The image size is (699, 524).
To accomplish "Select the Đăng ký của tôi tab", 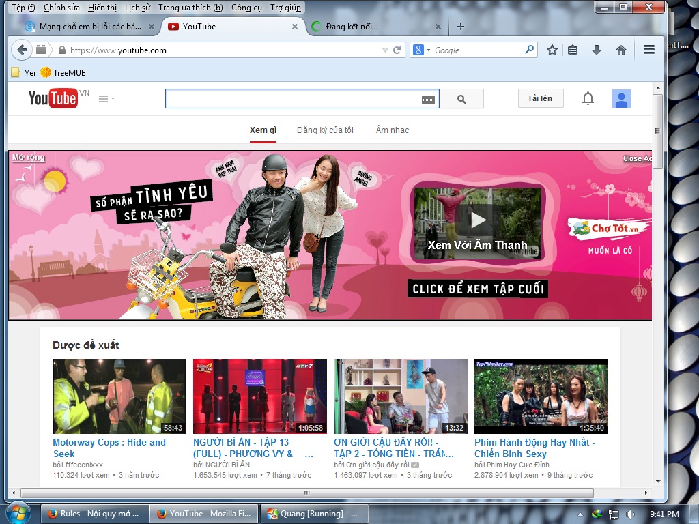I will pos(325,130).
